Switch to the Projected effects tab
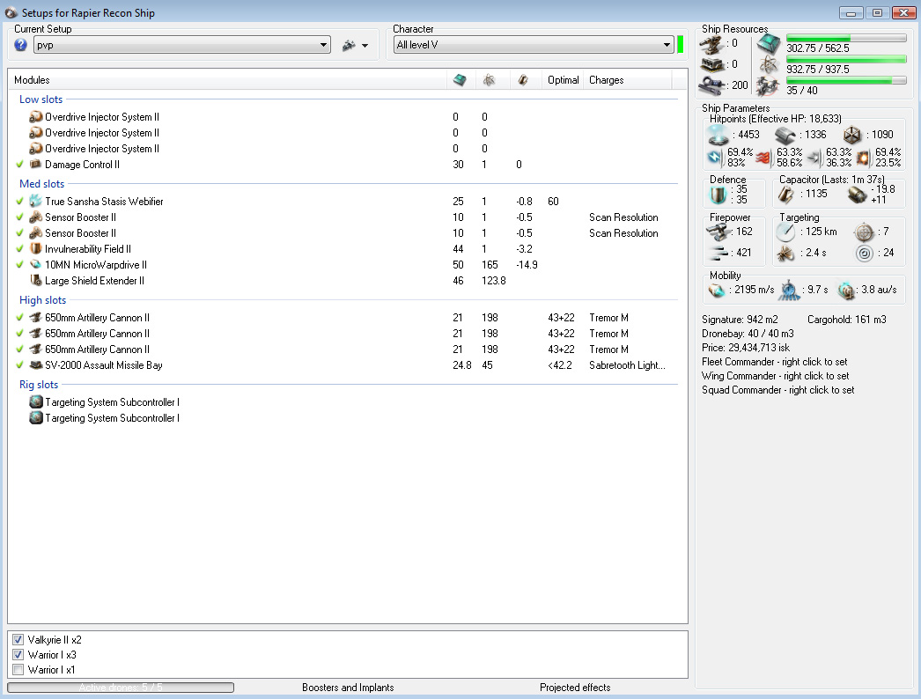This screenshot has width=921, height=699. coord(575,688)
